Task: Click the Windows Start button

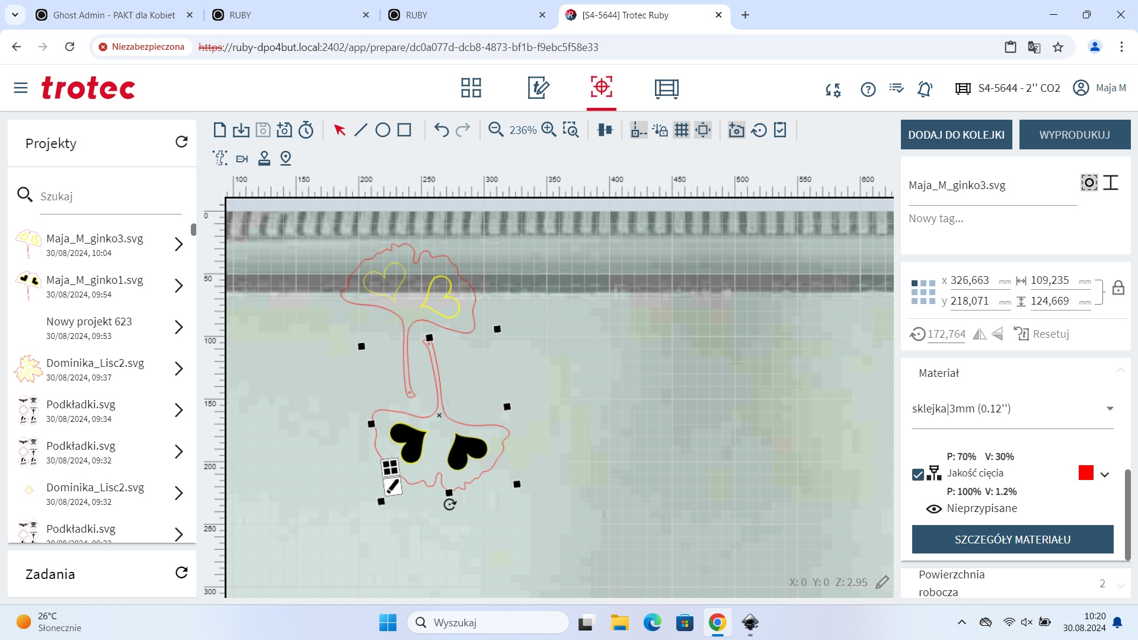Action: [388, 622]
